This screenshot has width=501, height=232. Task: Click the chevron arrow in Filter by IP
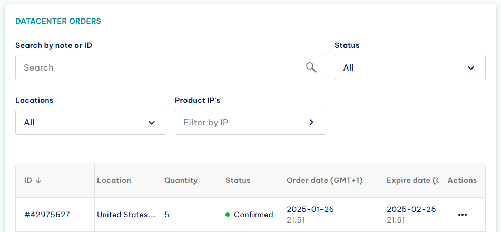coord(311,122)
